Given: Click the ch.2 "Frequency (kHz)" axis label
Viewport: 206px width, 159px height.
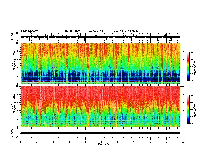Looking at the screenshot, I should (14, 103).
